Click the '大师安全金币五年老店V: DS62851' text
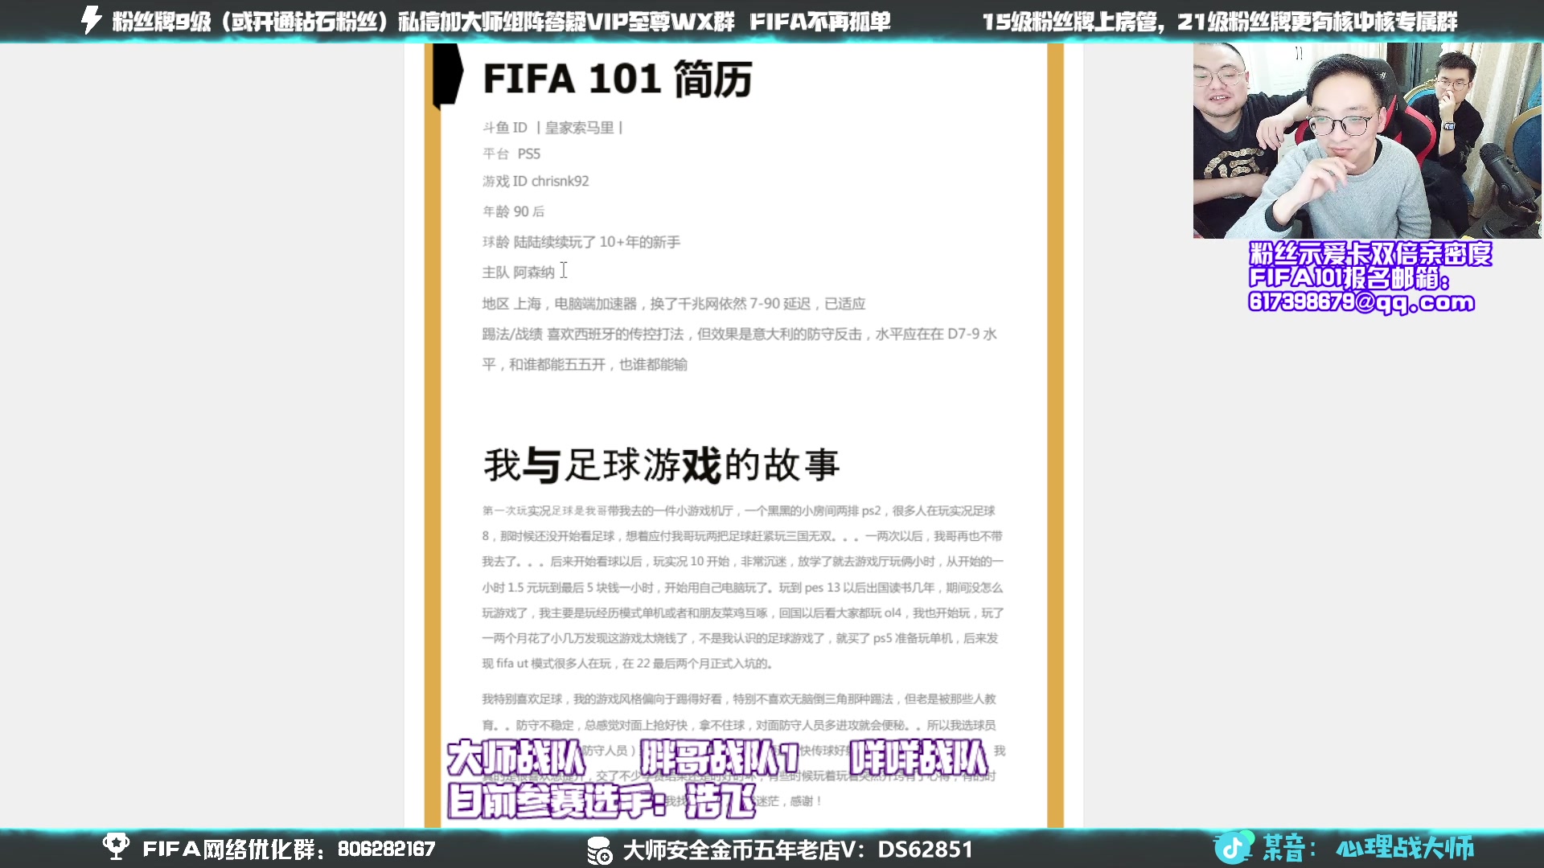1544x868 pixels. coord(798,850)
